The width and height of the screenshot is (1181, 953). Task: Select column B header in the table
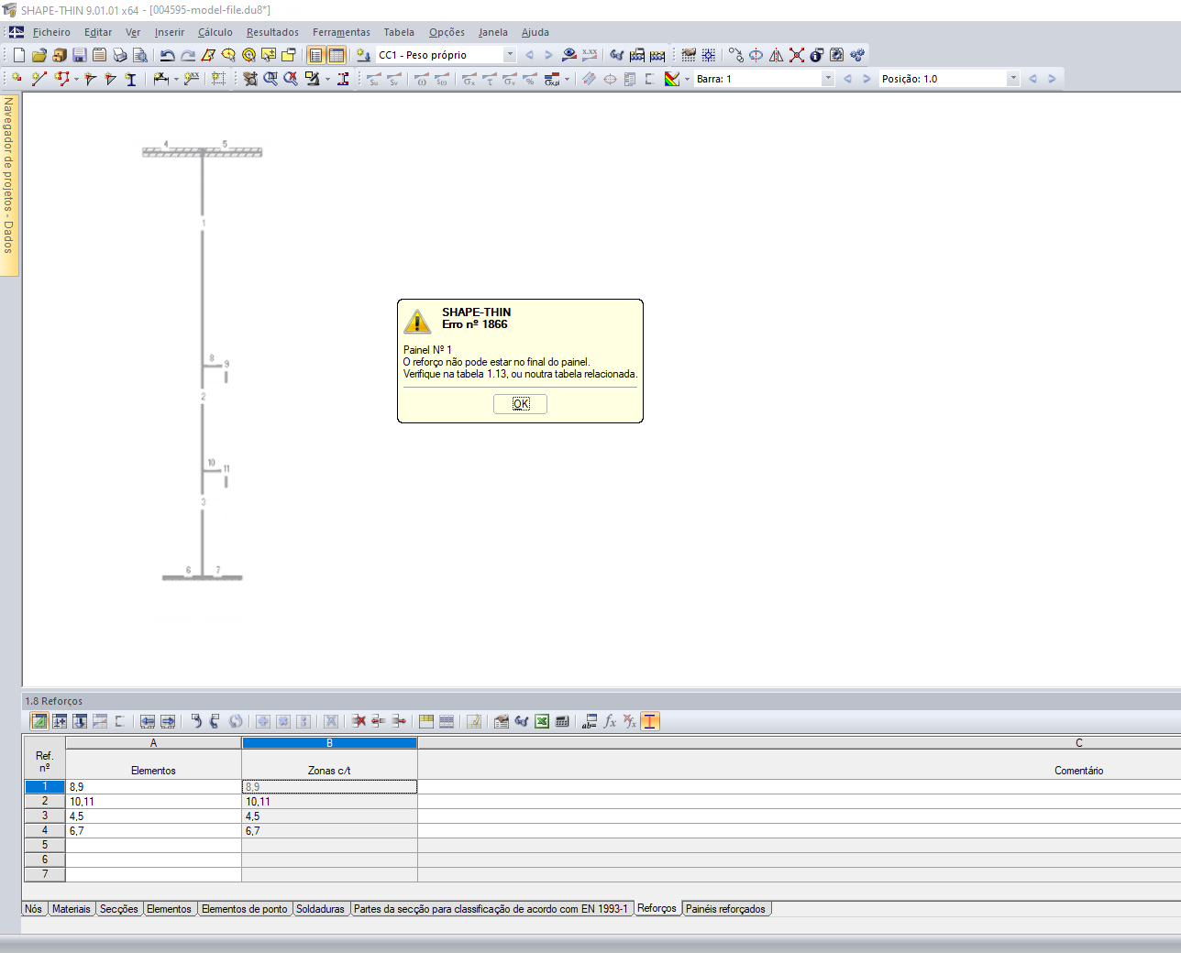[x=329, y=743]
